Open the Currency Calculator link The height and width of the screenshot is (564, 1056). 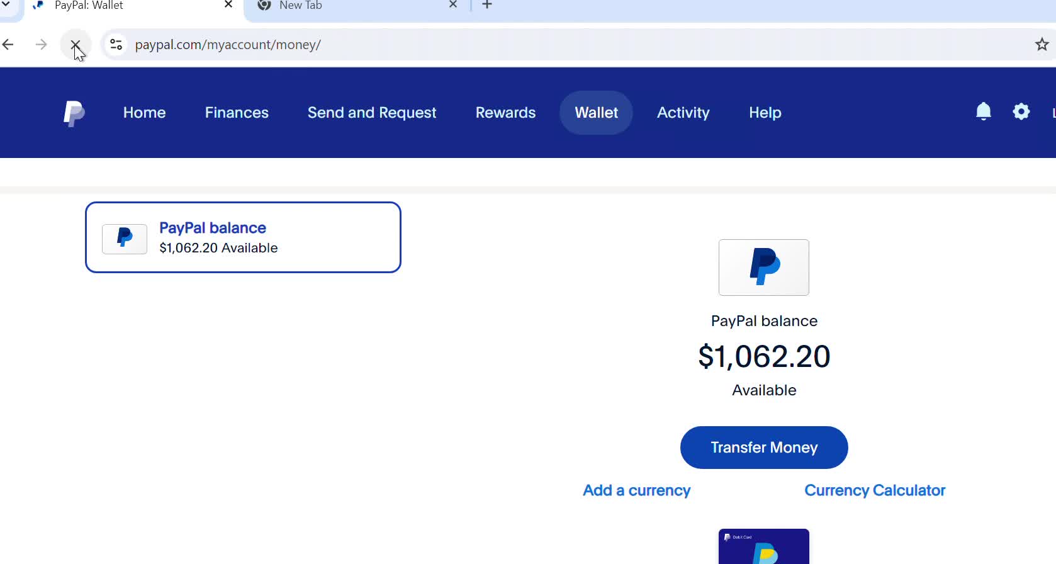coord(875,490)
